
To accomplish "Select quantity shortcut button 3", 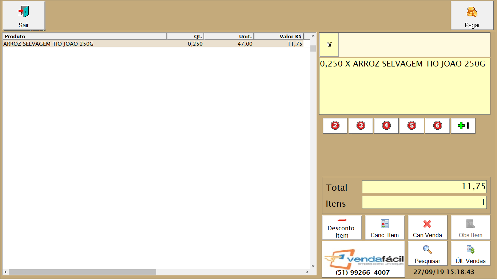I will [361, 126].
